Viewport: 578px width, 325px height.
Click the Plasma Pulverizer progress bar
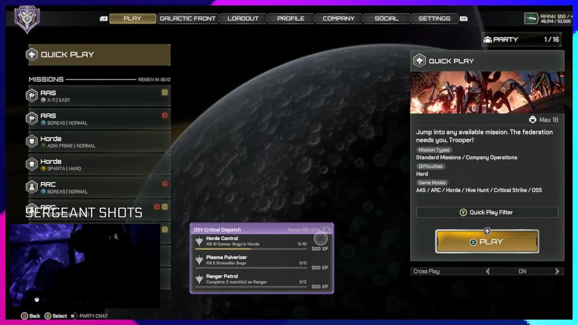click(x=251, y=268)
